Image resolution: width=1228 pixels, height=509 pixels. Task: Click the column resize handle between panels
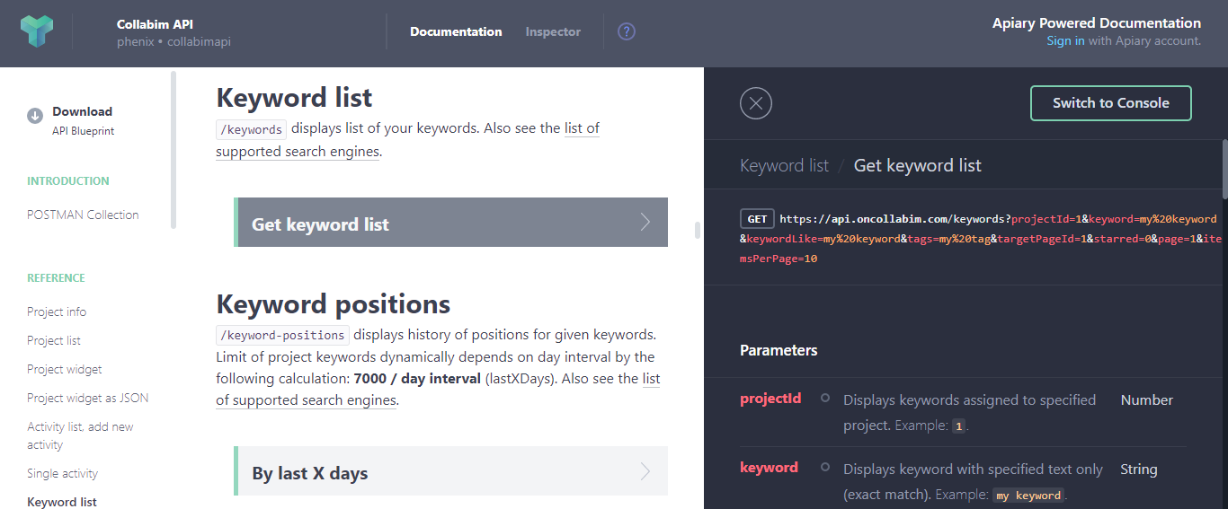tap(697, 230)
